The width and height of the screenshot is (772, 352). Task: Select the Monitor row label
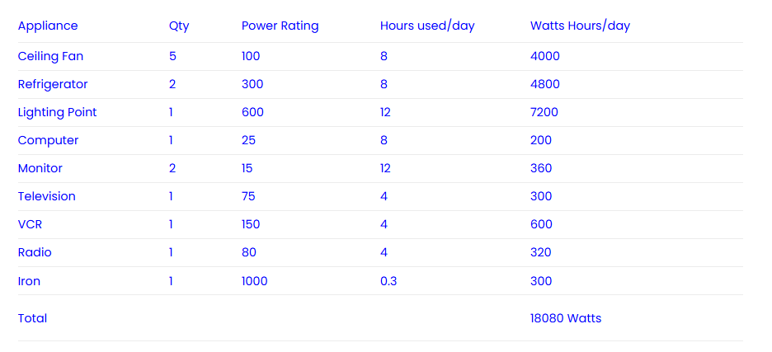point(40,168)
